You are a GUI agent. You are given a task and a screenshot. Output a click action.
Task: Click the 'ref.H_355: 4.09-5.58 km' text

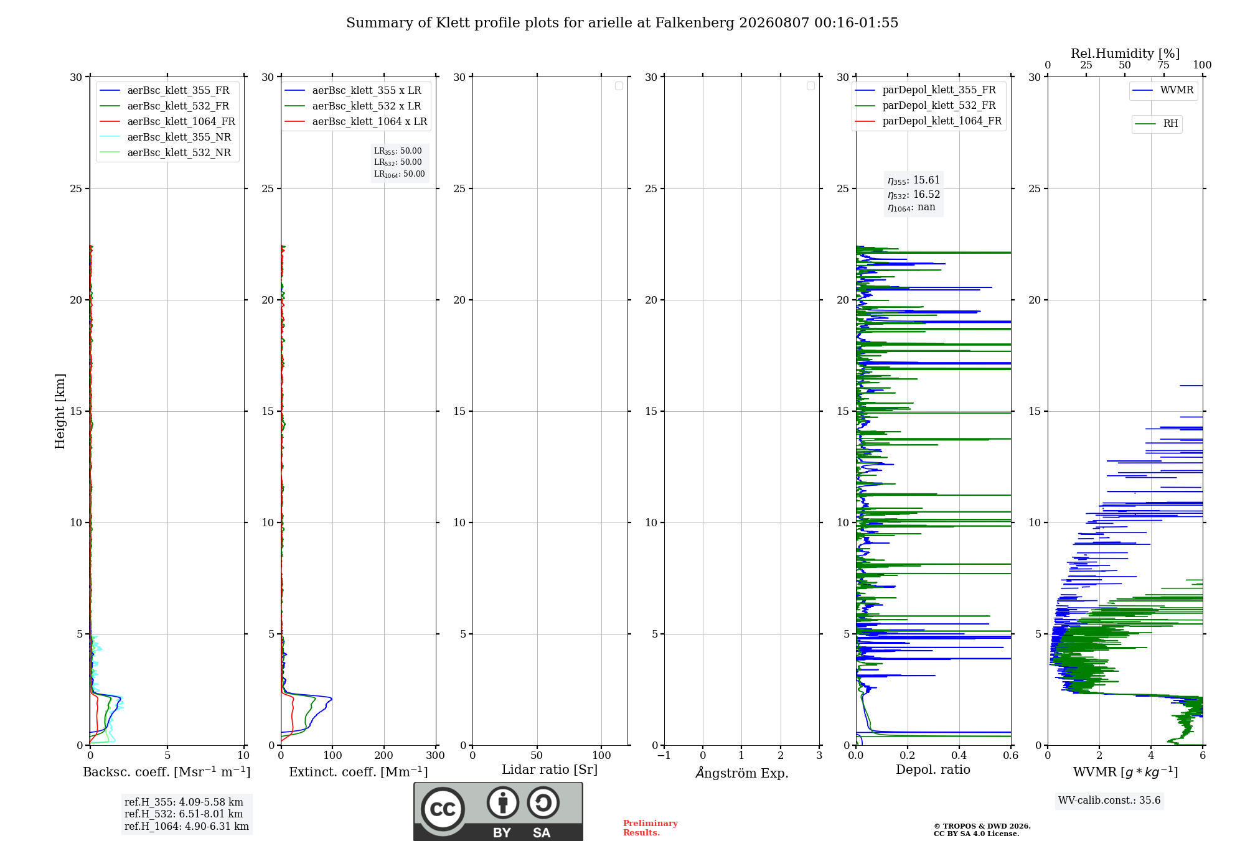point(184,802)
